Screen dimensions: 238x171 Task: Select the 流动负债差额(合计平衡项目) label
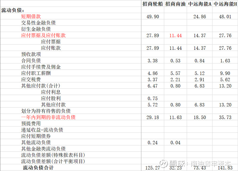pos(53,161)
